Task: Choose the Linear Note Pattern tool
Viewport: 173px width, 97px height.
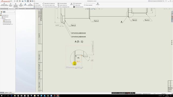Action: (x=30, y=5)
